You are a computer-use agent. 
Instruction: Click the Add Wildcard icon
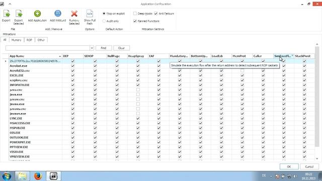point(58,14)
